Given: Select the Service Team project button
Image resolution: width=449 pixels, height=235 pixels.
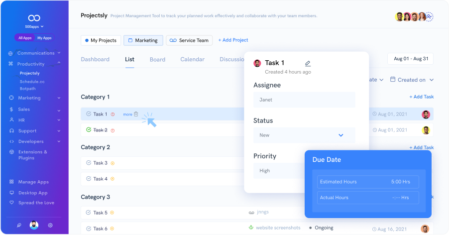Looking at the screenshot, I should (x=189, y=40).
